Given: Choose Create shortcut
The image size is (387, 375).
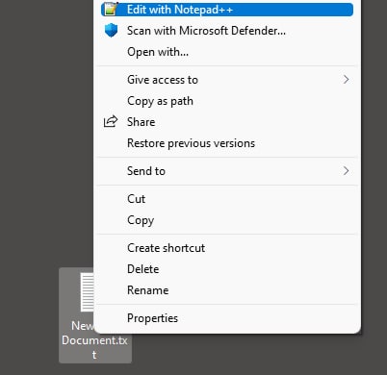Looking at the screenshot, I should point(227,248).
